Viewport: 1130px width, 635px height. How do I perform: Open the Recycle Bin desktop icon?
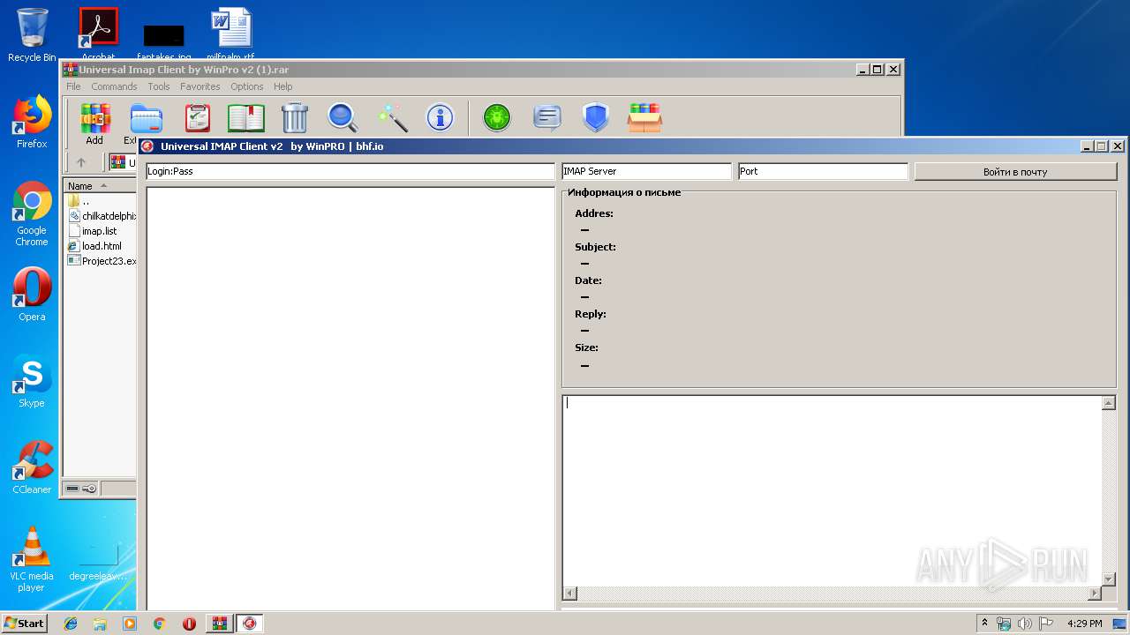point(32,35)
